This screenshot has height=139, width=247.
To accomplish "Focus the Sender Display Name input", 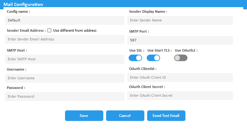I will 180,20.
